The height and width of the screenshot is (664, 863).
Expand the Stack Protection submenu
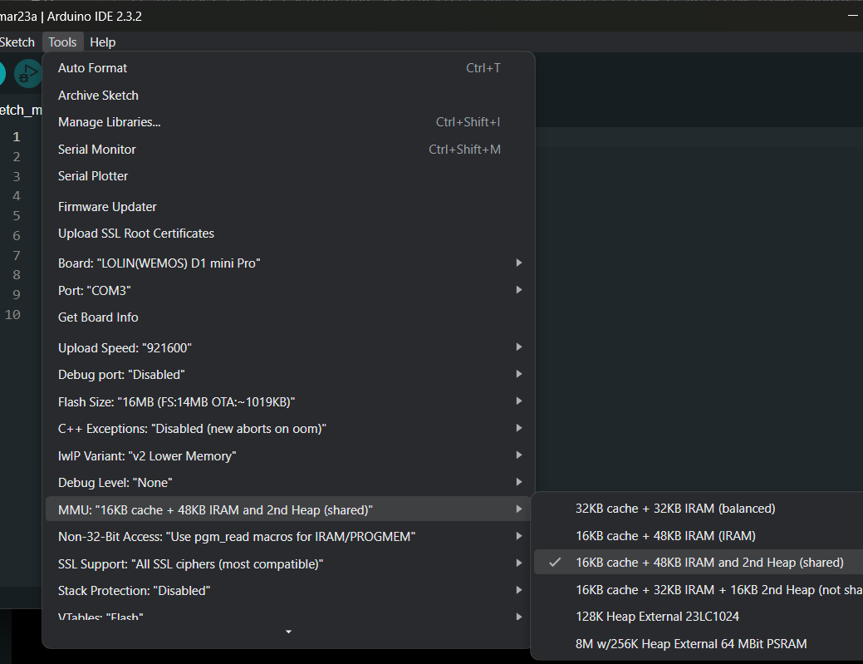coord(288,591)
